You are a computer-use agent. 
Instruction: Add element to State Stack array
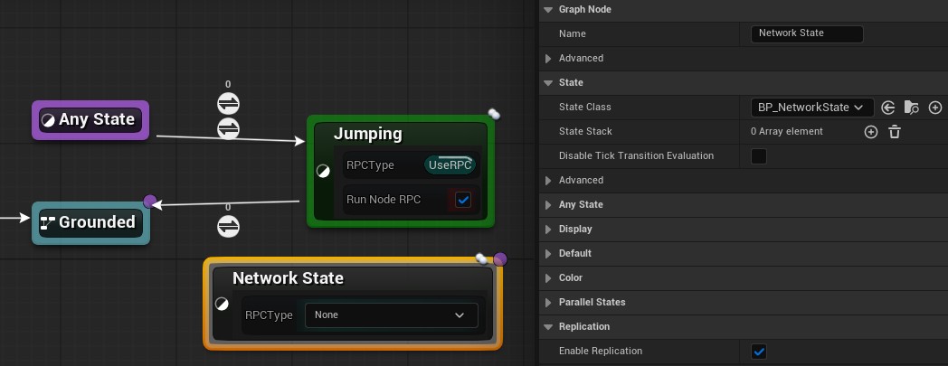pyautogui.click(x=871, y=132)
